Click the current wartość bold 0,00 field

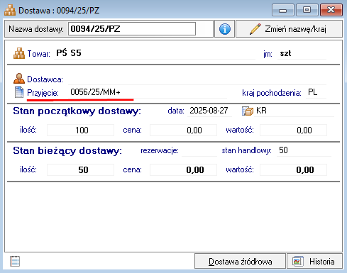coord(293,169)
